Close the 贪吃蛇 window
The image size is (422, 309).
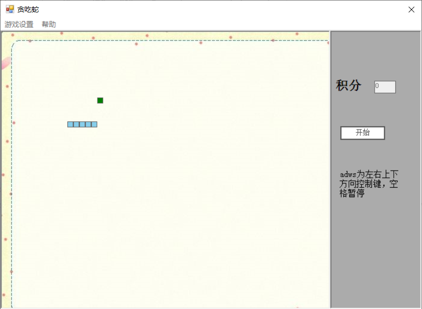[x=411, y=10]
